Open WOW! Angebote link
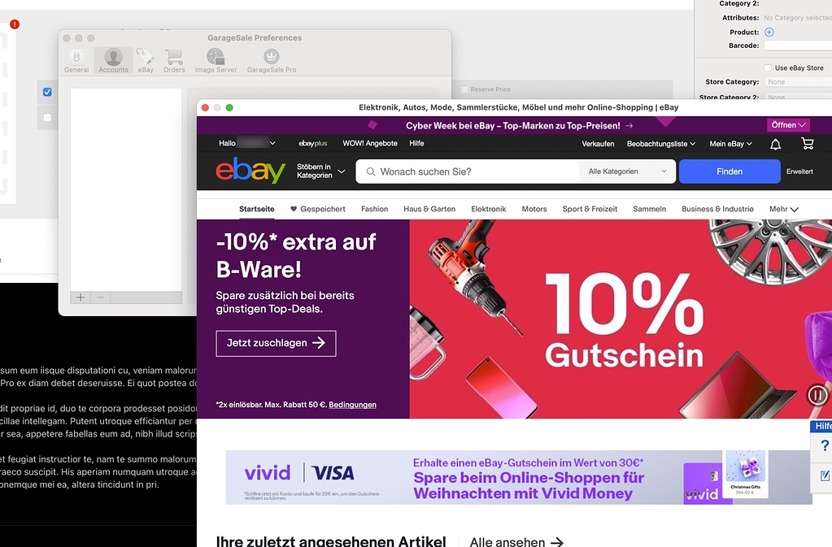Image resolution: width=832 pixels, height=547 pixels. coord(370,143)
